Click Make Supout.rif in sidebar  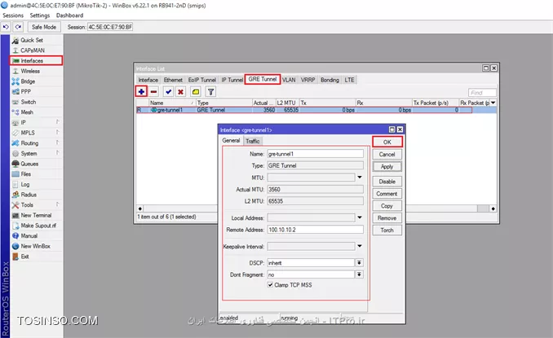(x=37, y=226)
